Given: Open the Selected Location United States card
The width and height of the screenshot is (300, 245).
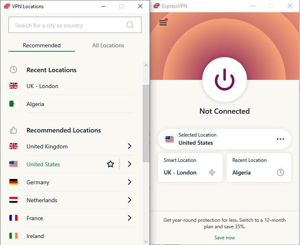Looking at the screenshot, I should (225, 139).
